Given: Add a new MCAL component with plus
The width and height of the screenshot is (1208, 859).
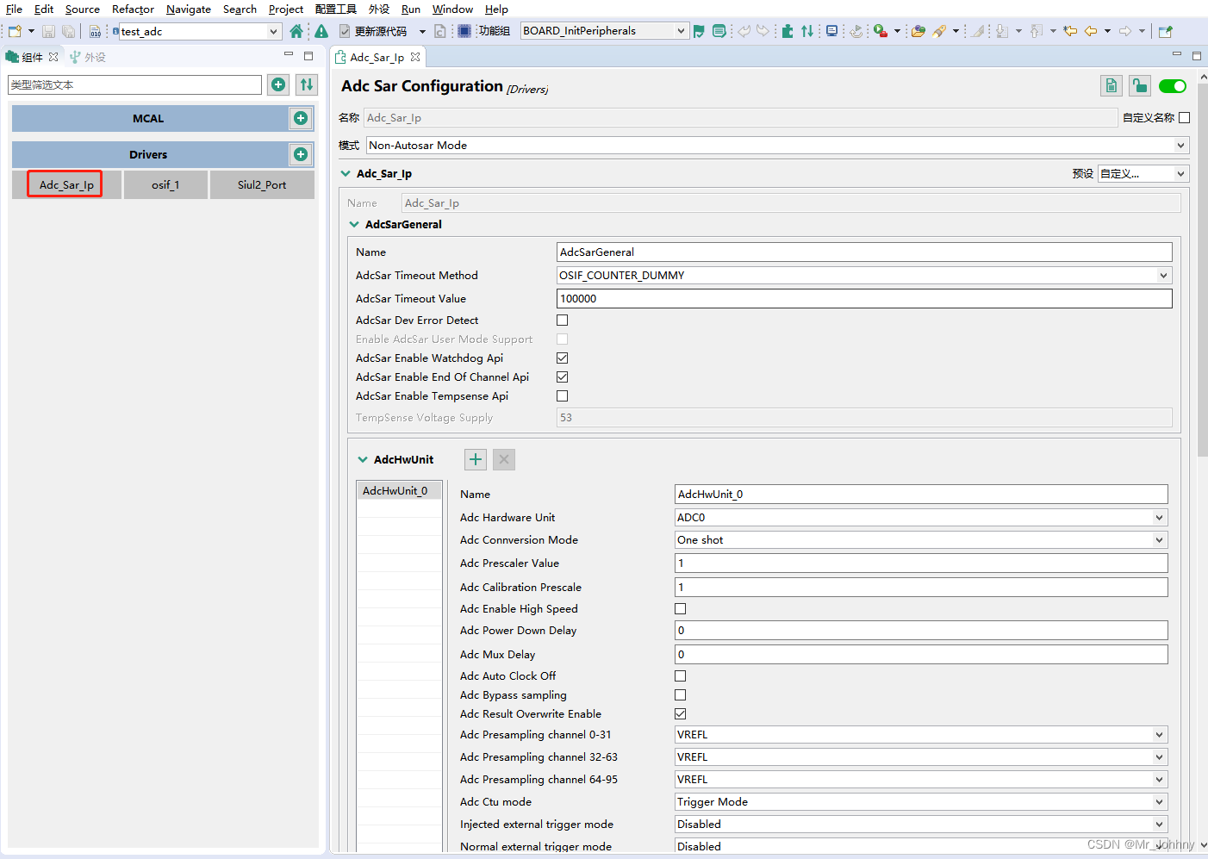Looking at the screenshot, I should pyautogui.click(x=301, y=118).
